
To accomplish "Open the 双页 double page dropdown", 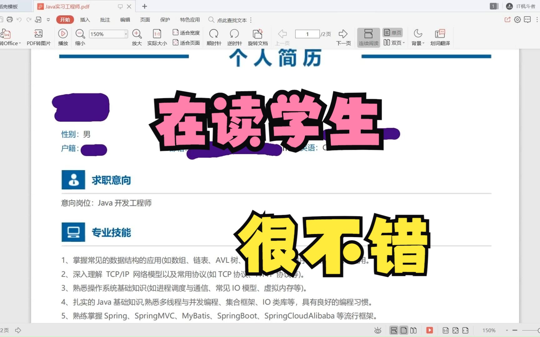I will pyautogui.click(x=394, y=43).
